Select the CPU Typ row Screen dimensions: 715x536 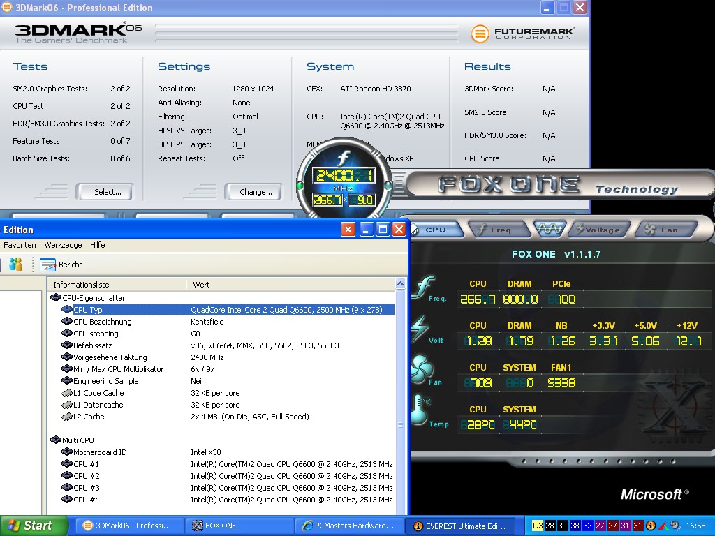227,309
